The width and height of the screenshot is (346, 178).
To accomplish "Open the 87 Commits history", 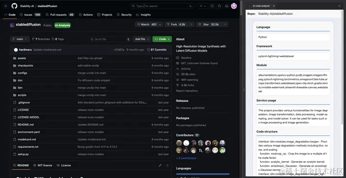I will click(157, 50).
